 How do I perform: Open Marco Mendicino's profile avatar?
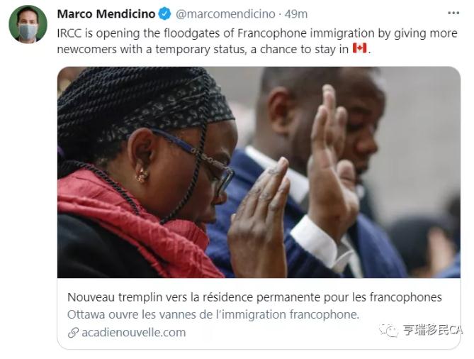coord(28,25)
